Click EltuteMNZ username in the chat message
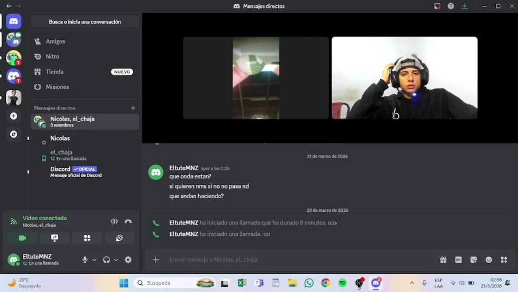Image resolution: width=518 pixels, height=292 pixels. tap(184, 168)
